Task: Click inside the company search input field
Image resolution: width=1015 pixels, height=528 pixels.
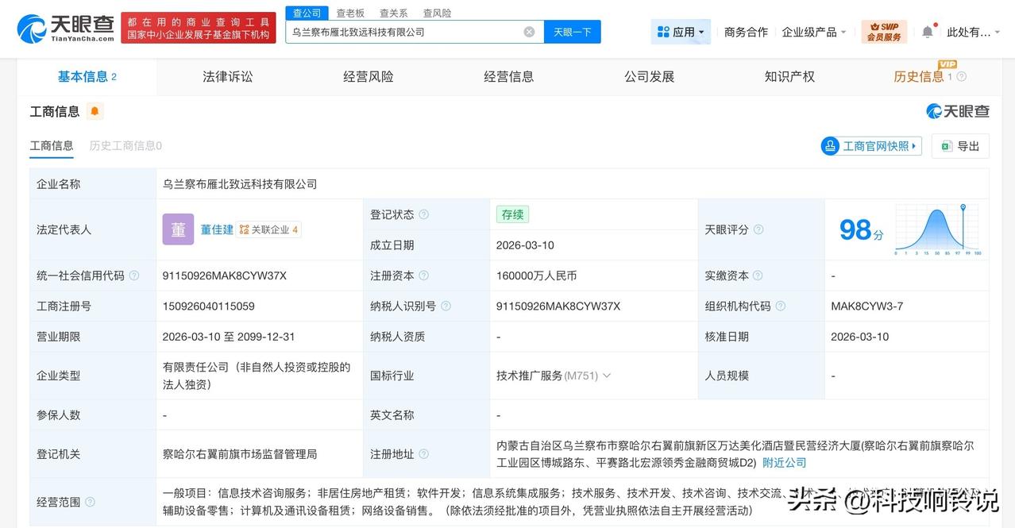Action: (397, 31)
